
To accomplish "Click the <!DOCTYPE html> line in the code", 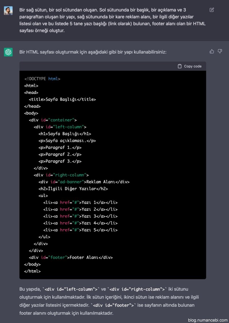I will 42,79.
